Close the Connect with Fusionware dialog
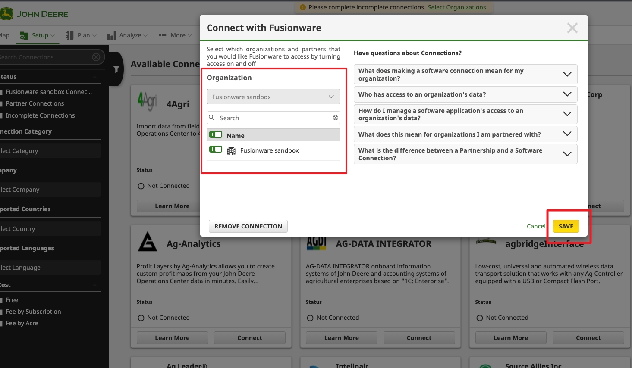The image size is (632, 368). pos(572,28)
